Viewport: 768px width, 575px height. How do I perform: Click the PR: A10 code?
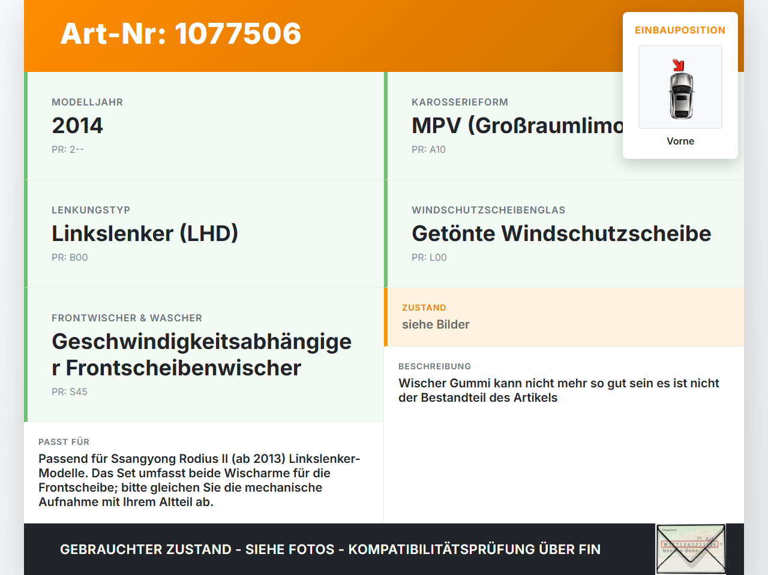click(429, 149)
